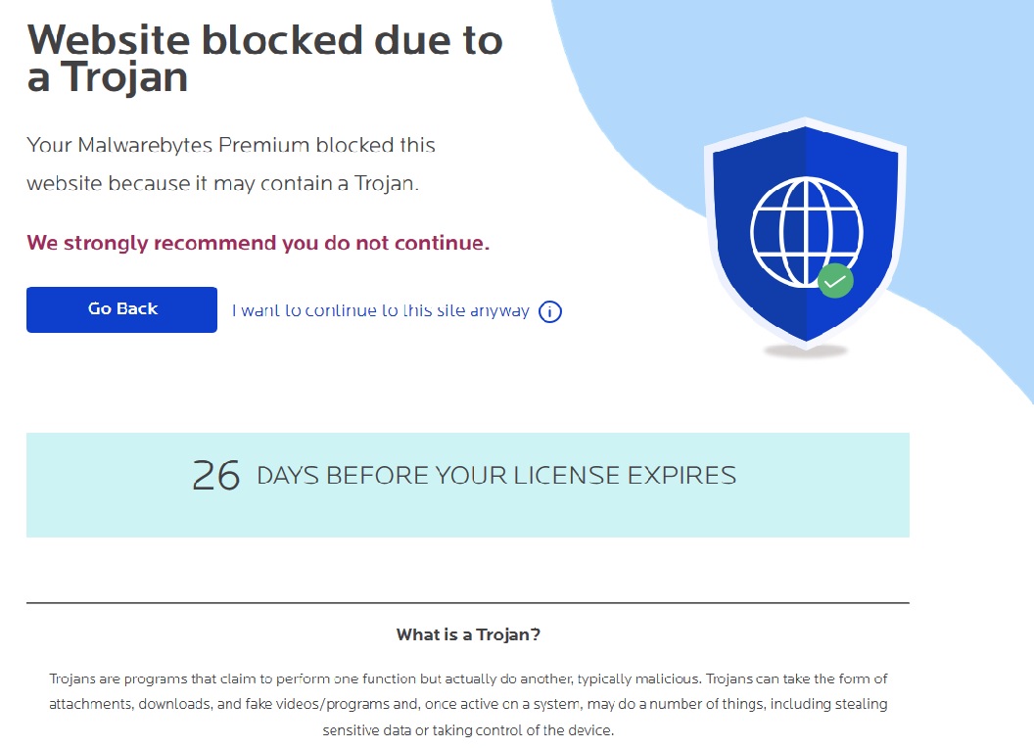Click the number 26 in license banner
1034x748 pixels.
[216, 476]
